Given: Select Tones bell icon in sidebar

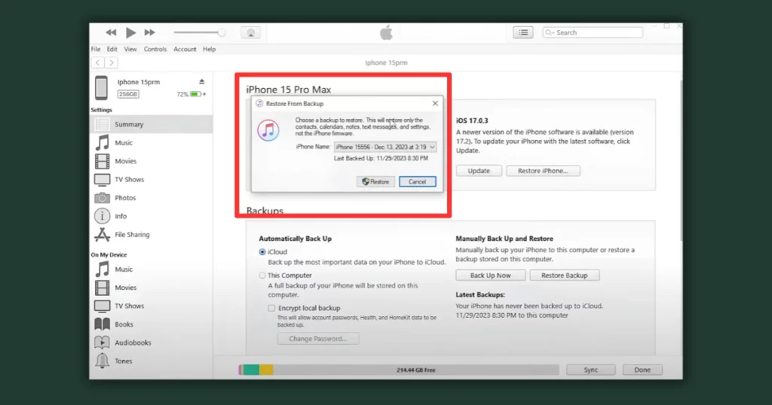Looking at the screenshot, I should point(102,361).
